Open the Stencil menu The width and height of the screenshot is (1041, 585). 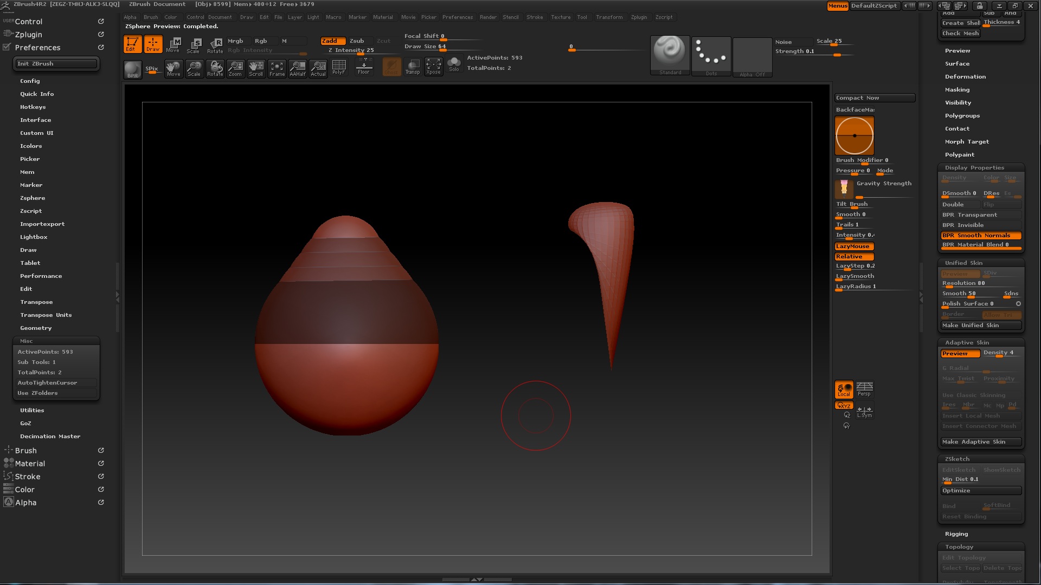(510, 17)
